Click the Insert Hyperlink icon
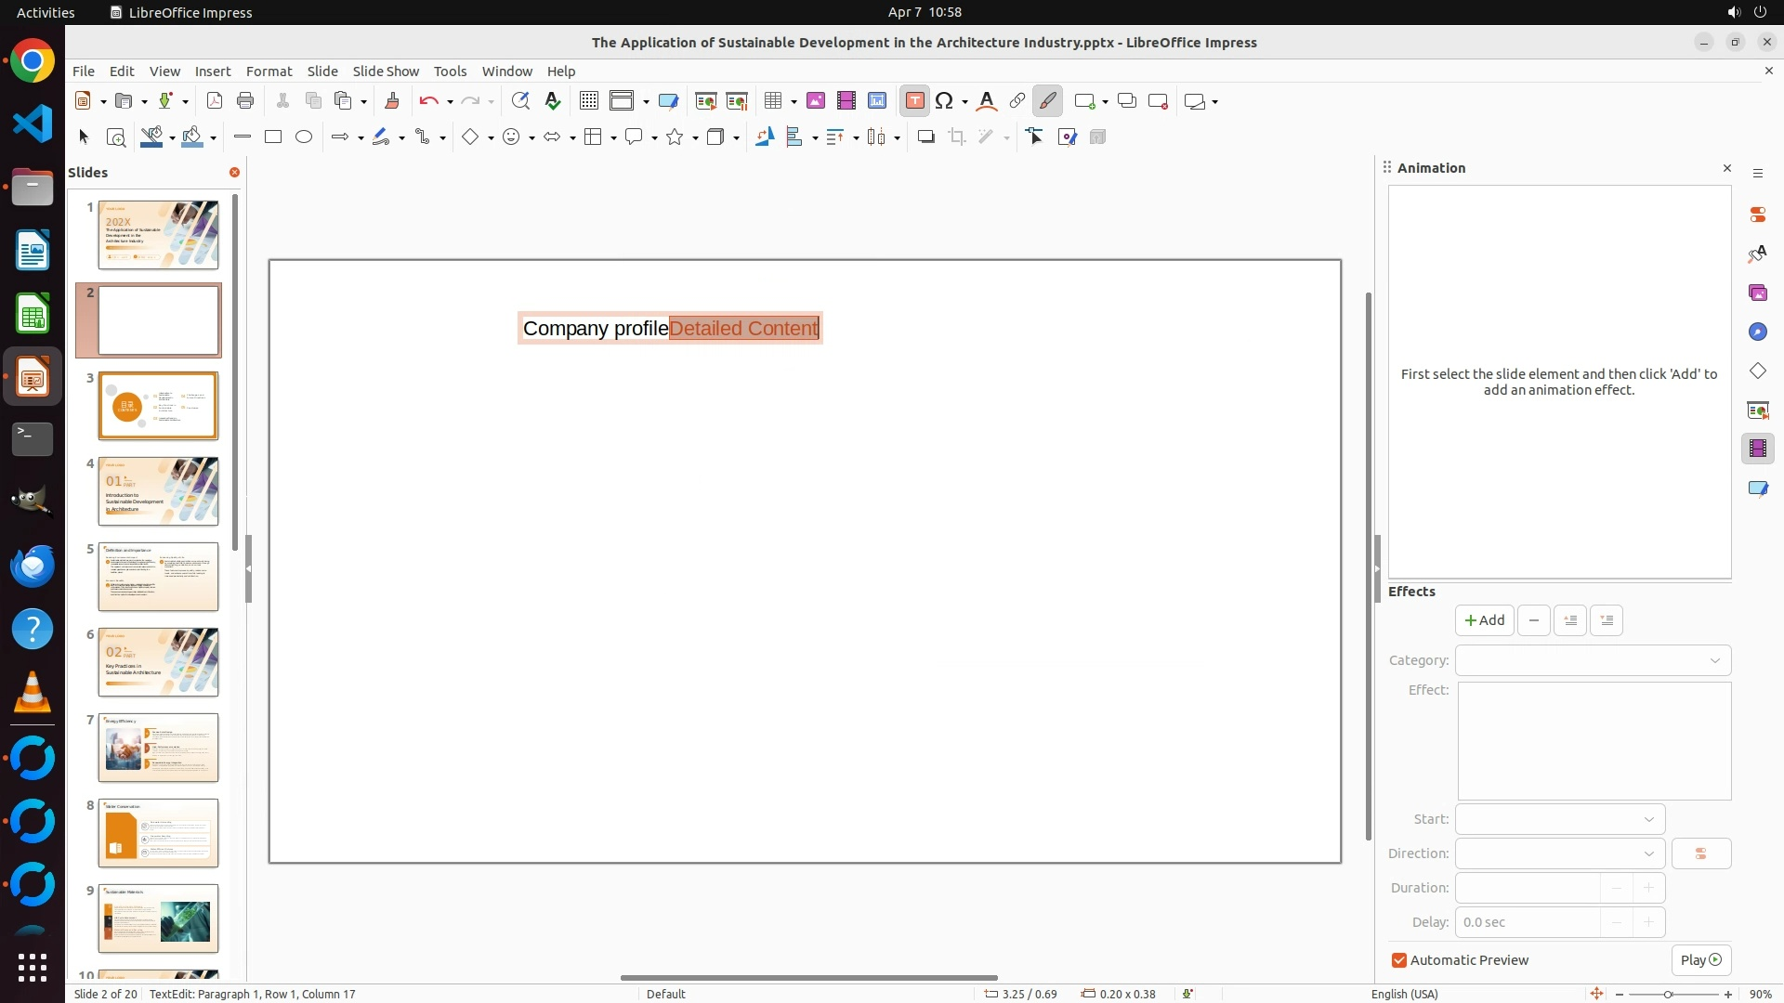Image resolution: width=1784 pixels, height=1003 pixels. click(1017, 101)
